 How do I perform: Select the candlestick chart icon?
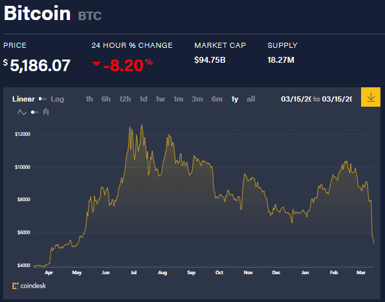46,112
